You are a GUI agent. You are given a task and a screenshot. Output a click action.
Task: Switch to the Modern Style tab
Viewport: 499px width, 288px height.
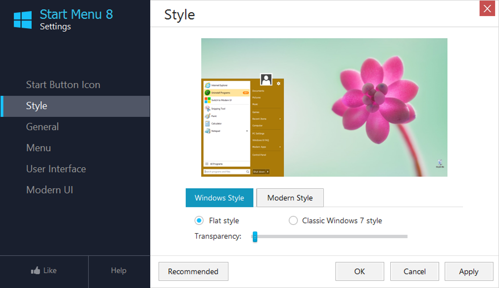[290, 198]
